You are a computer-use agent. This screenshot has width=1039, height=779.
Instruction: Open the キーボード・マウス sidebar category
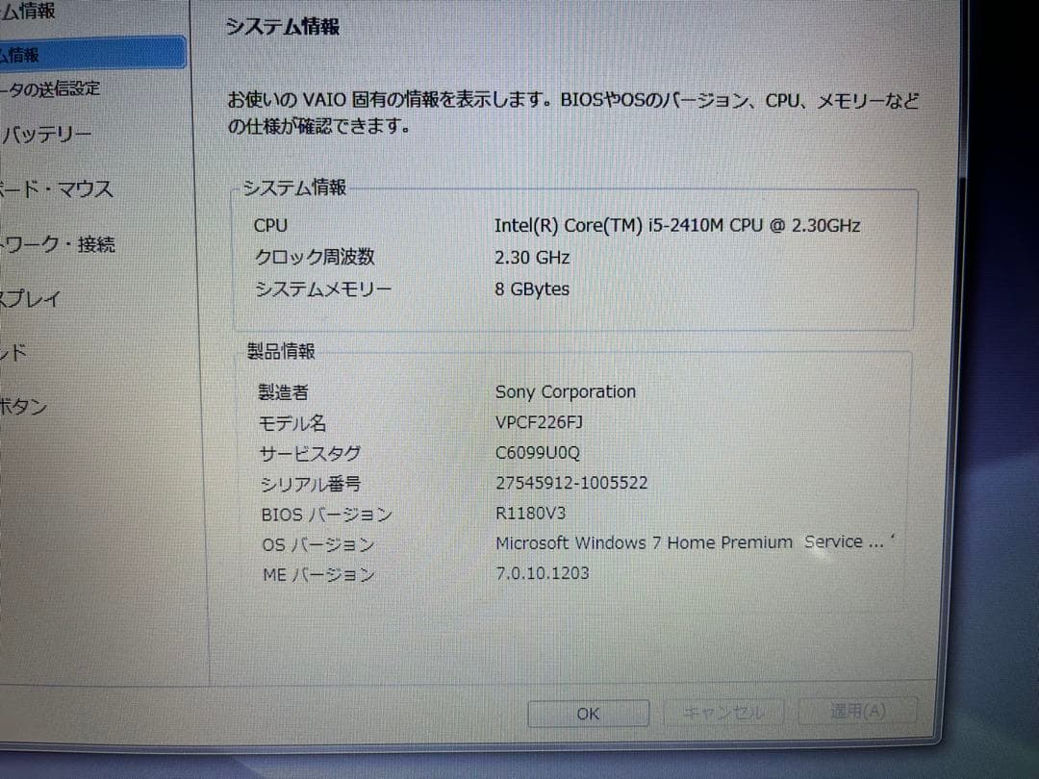[x=57, y=189]
